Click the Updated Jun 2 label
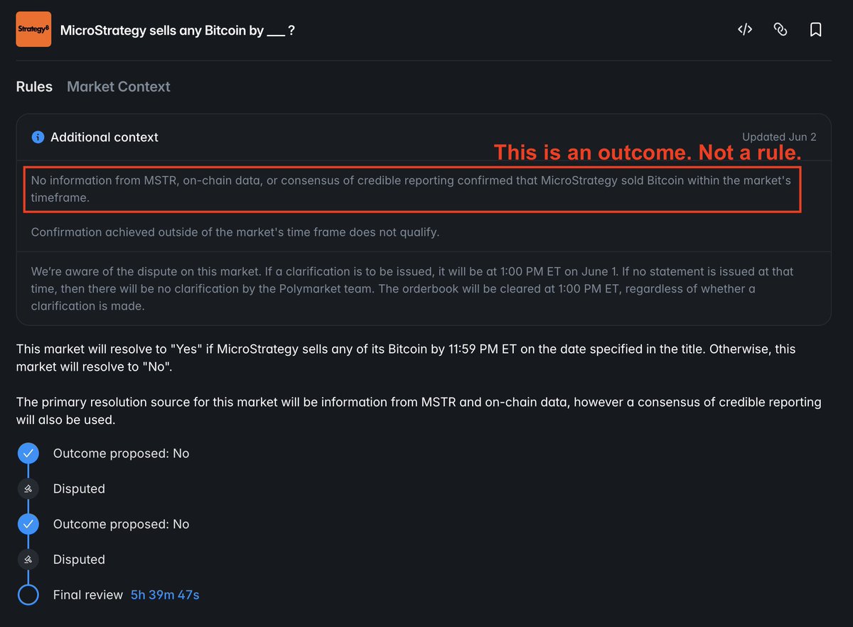The image size is (853, 627). (779, 137)
